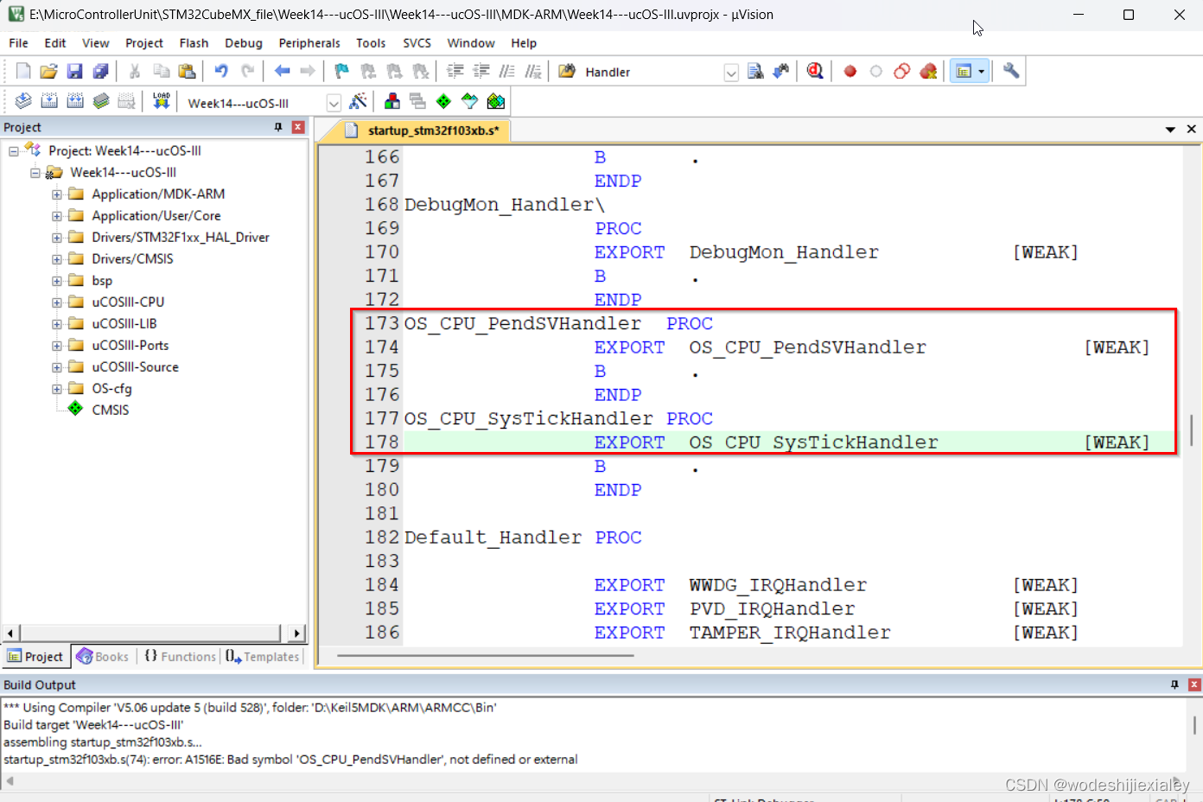Click the Project panel horizontal scrollbar right arrow
Viewport: 1203px width, 802px height.
click(297, 633)
